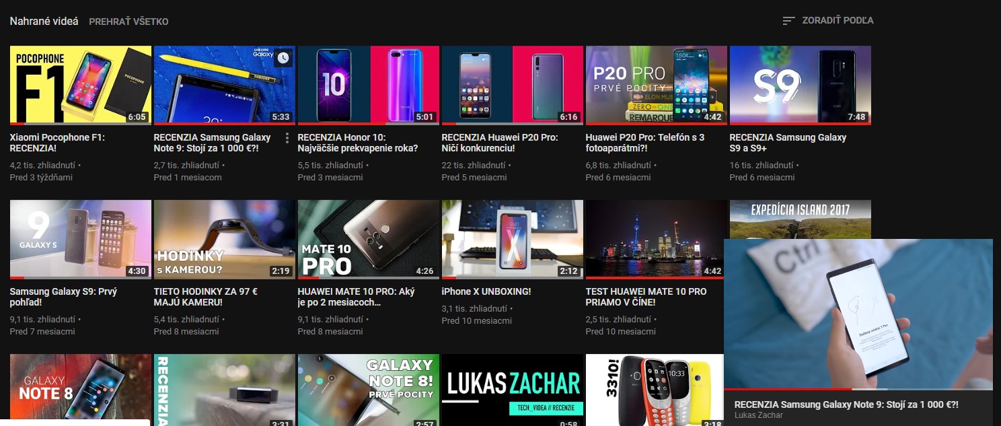
Task: Click title TEST HUAWEI MATE 10 PRO PRIAMO V ČÍNE!
Action: (x=646, y=297)
